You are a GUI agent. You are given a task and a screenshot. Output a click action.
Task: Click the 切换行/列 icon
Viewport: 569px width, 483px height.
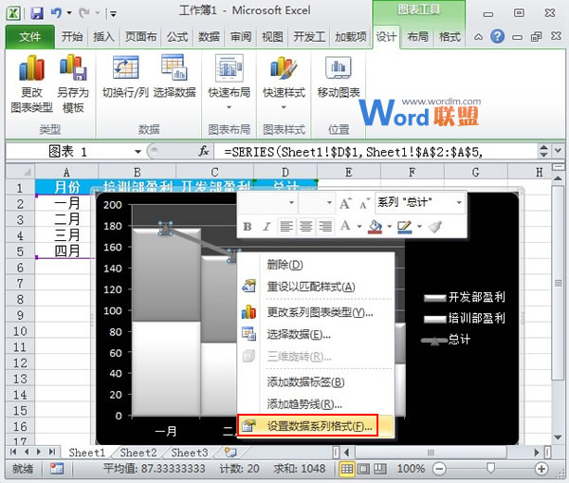(x=126, y=78)
